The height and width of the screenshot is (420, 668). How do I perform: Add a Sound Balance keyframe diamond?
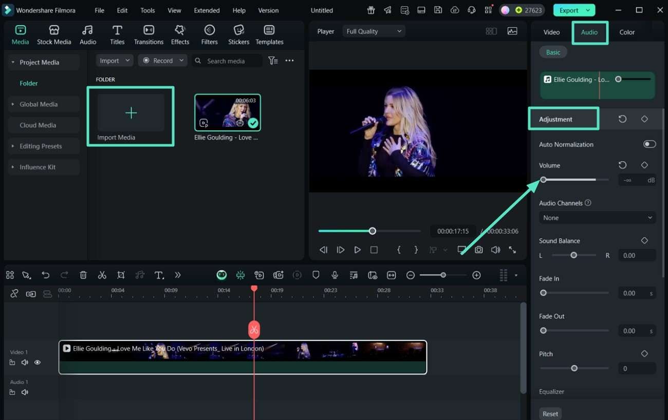click(x=644, y=241)
